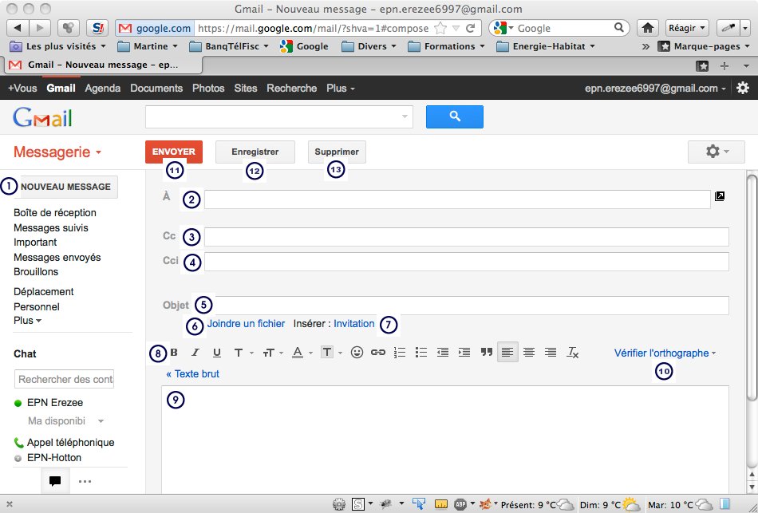Open the Les plus visités bookmarks folder
Viewport: 758px width, 513px height.
tap(58, 46)
